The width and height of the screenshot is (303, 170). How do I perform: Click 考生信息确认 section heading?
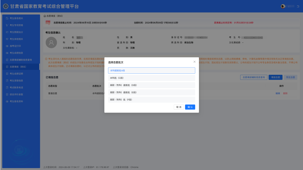(53, 32)
